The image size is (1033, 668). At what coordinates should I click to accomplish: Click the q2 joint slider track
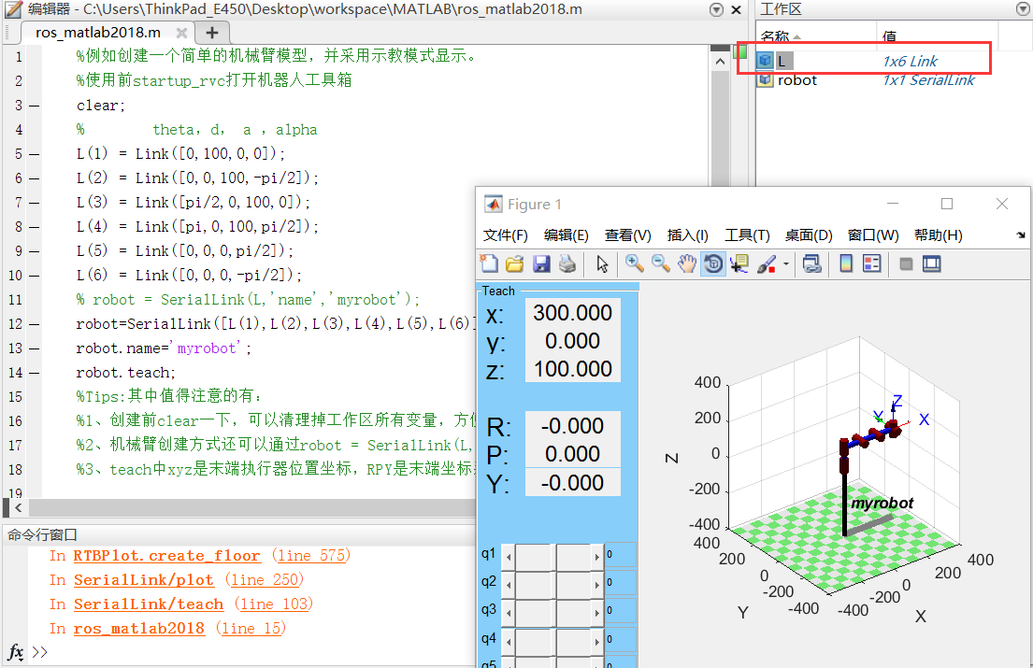[x=552, y=585]
